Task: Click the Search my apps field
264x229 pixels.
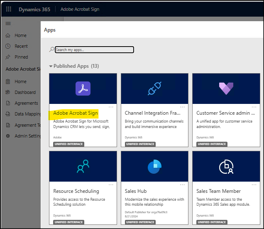Action: (95, 50)
